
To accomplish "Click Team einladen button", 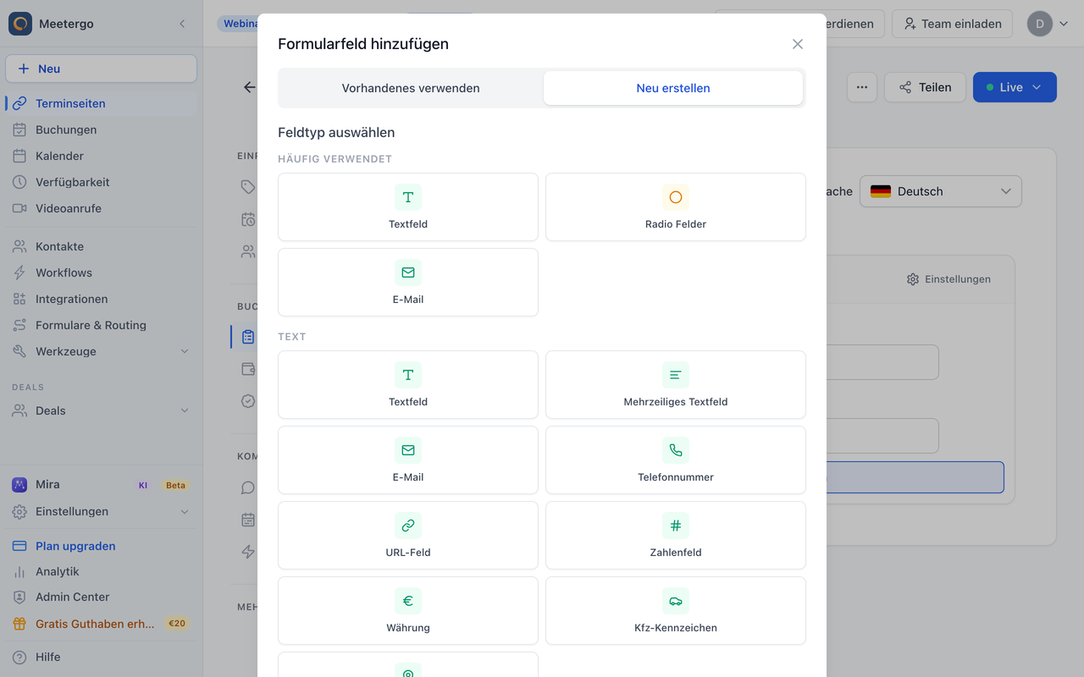I will coord(953,24).
